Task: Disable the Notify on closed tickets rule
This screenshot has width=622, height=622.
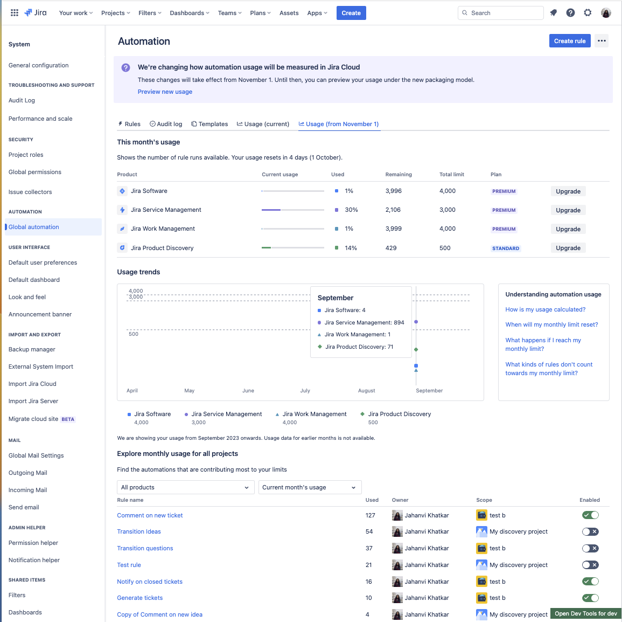Action: [x=590, y=582]
